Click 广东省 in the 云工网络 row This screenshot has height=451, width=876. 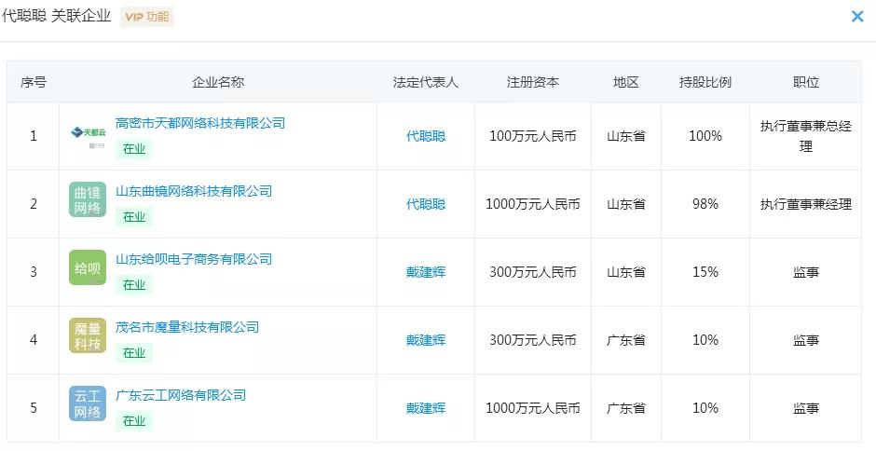(x=625, y=408)
